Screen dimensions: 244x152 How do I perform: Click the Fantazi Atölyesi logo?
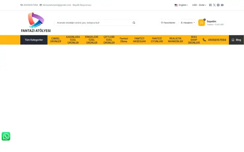(36, 22)
